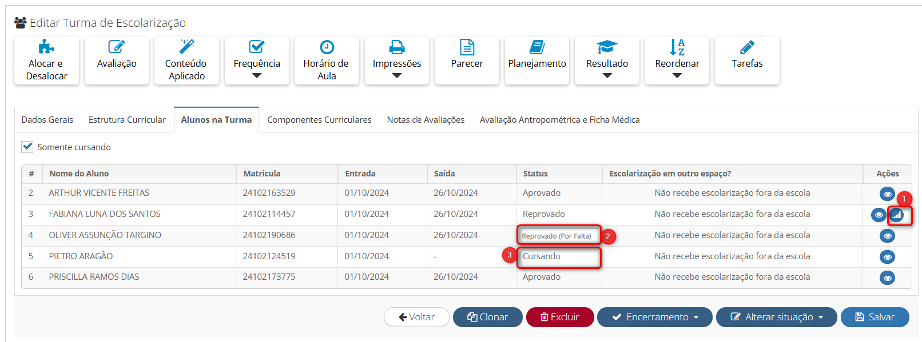Click the Avaliação edit icon
922x342 pixels.
coord(117,47)
